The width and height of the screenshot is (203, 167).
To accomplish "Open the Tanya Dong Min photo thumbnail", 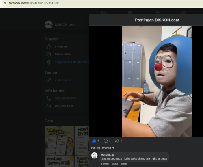I will (x=59, y=141).
